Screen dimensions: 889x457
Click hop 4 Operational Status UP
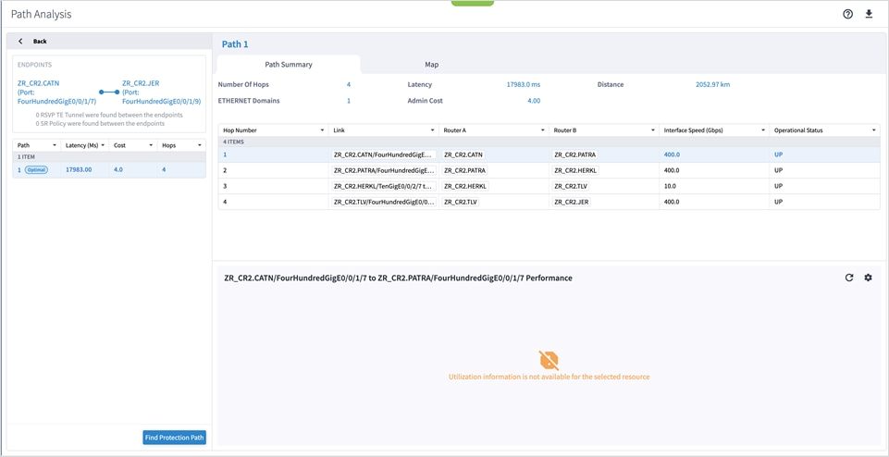778,202
